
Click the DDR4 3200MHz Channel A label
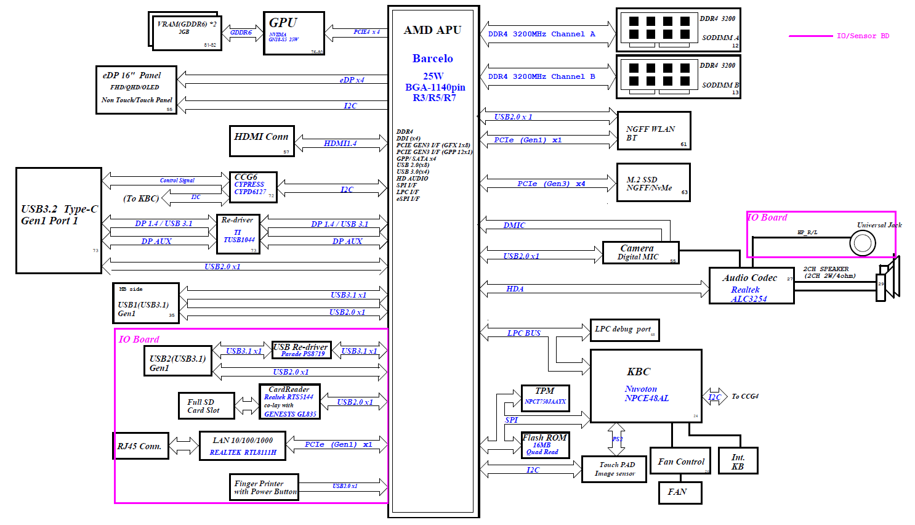pos(541,35)
